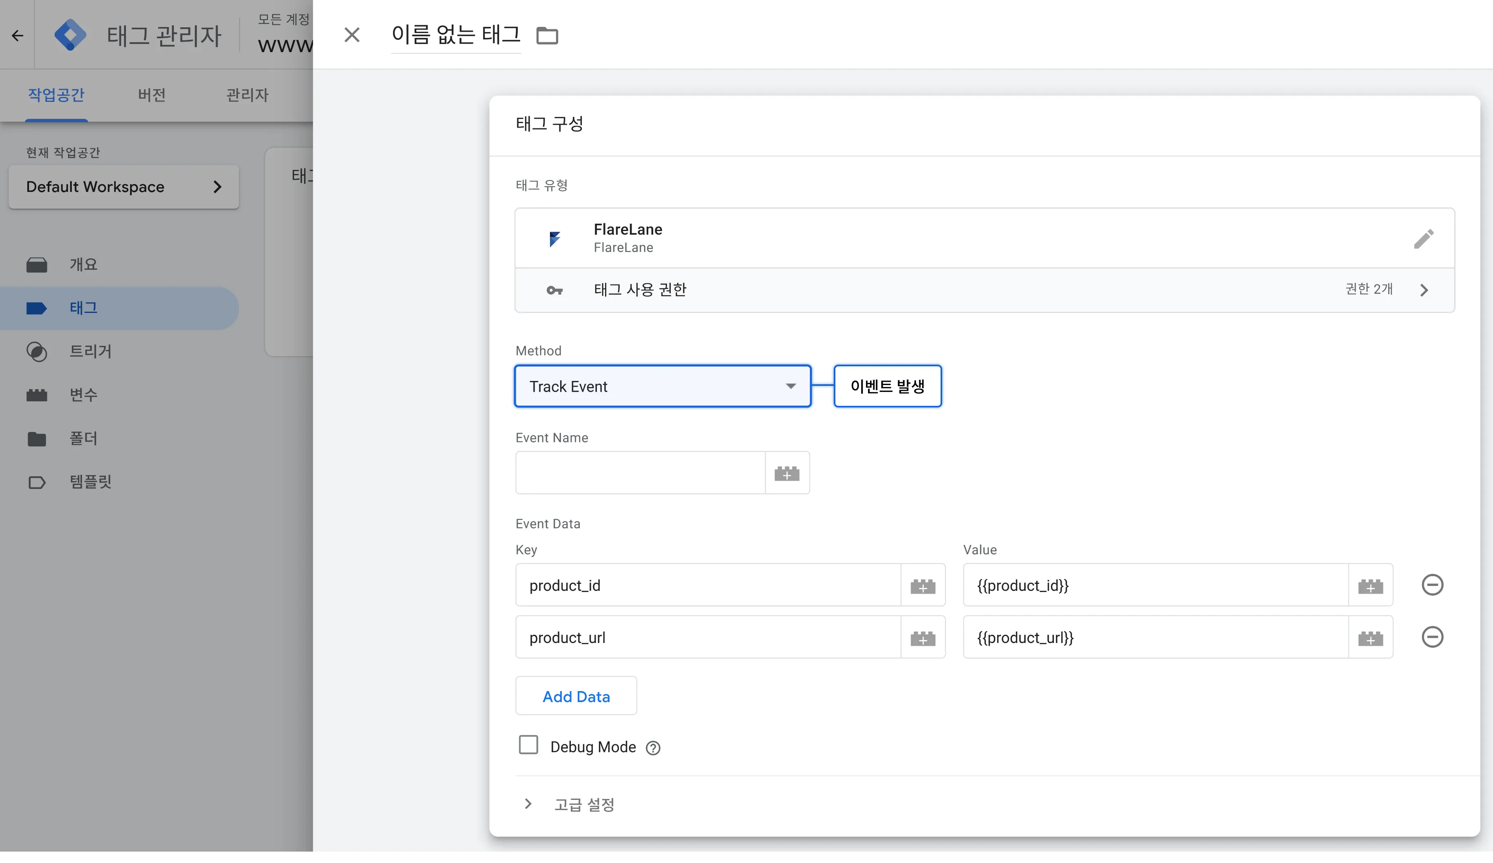Open Default Workspace selector
Screen dimensions: 1493x863
tap(124, 187)
